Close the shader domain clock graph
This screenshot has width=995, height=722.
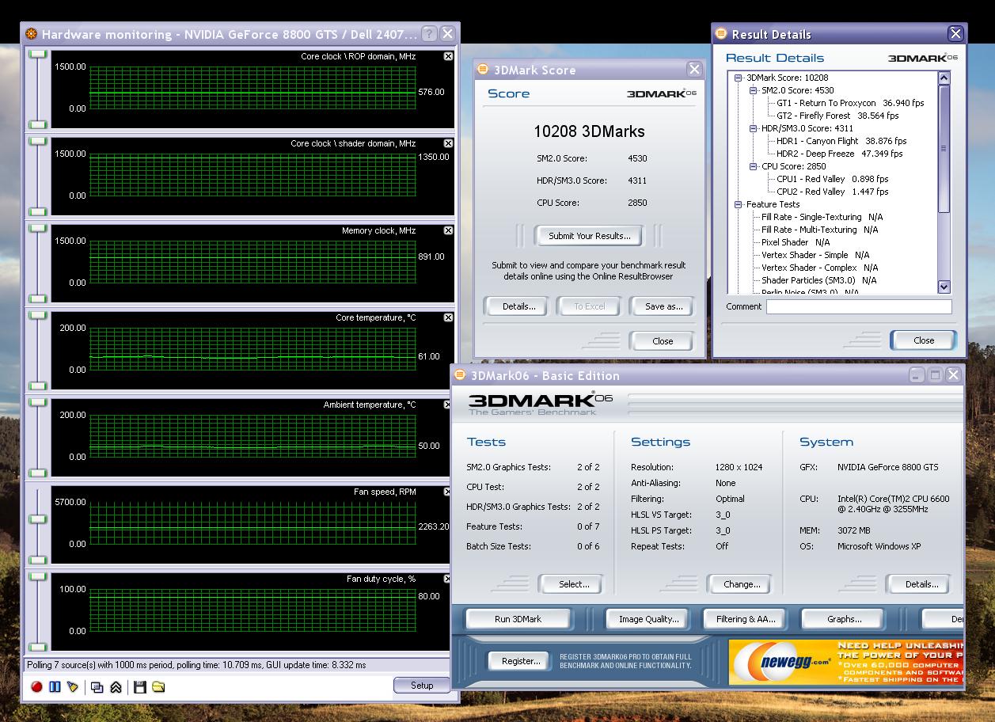coord(449,143)
